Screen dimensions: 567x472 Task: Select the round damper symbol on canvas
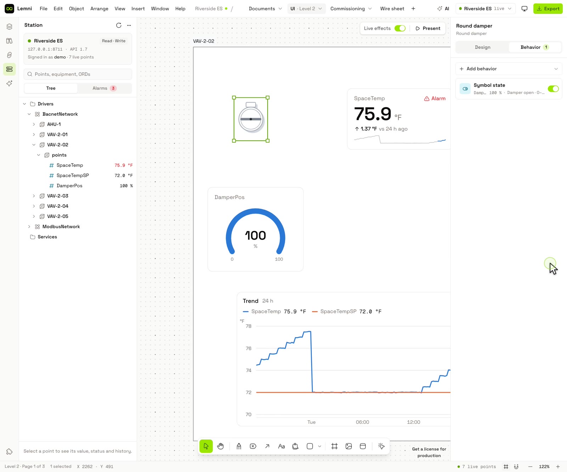[251, 119]
